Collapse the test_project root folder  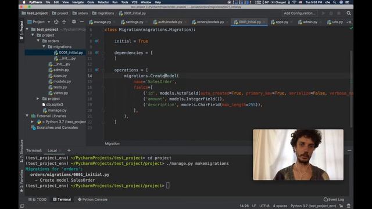point(27,30)
